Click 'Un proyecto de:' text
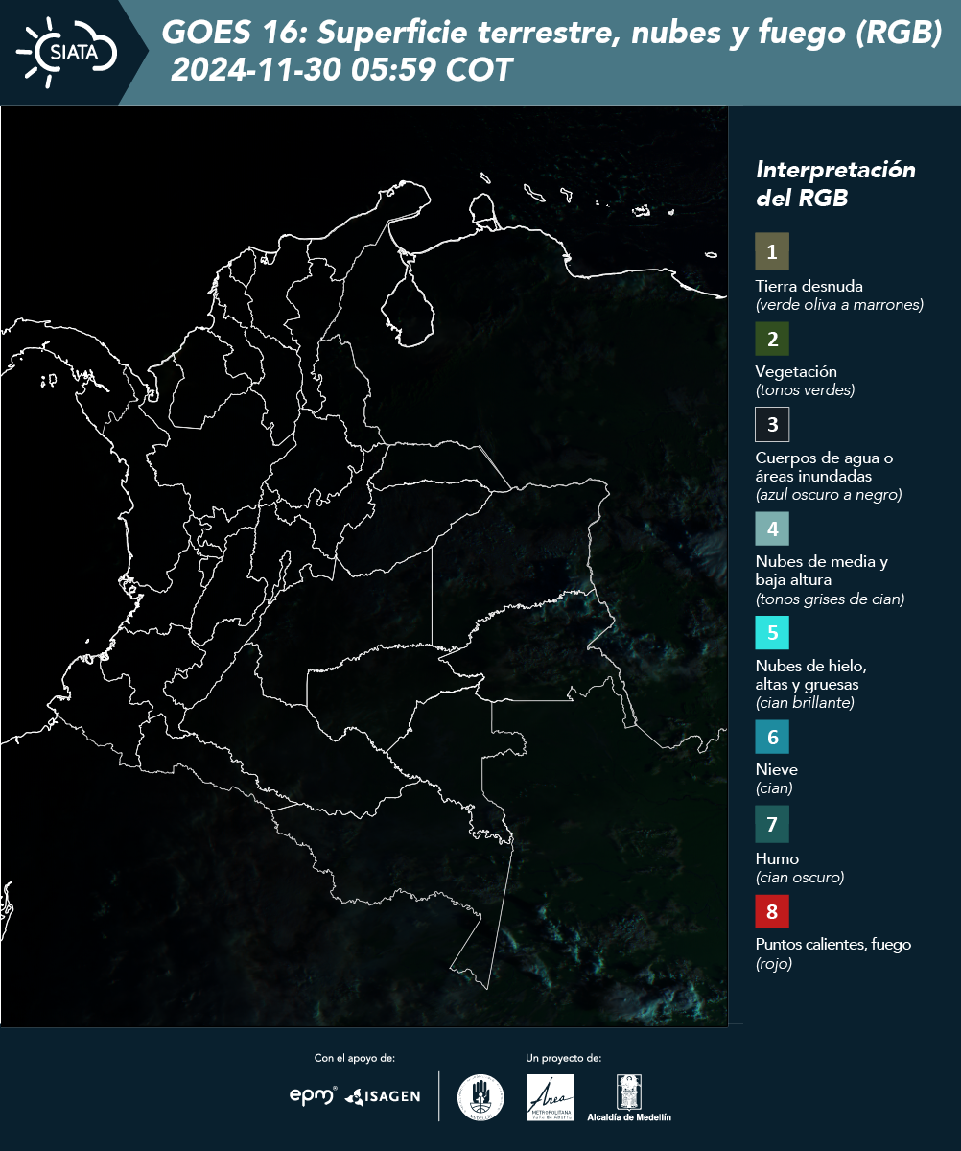 click(564, 1058)
